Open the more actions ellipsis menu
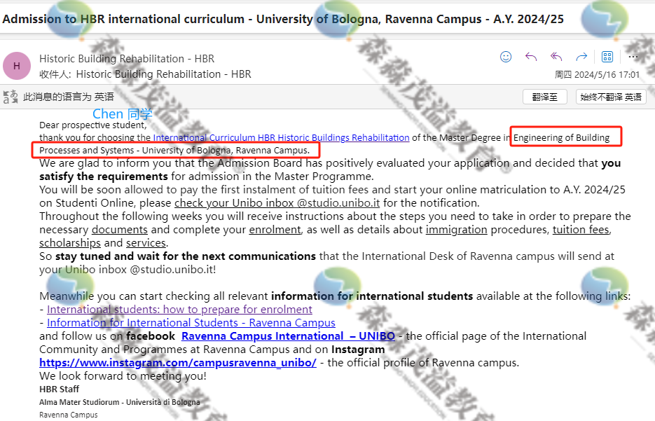The width and height of the screenshot is (655, 421). click(633, 57)
